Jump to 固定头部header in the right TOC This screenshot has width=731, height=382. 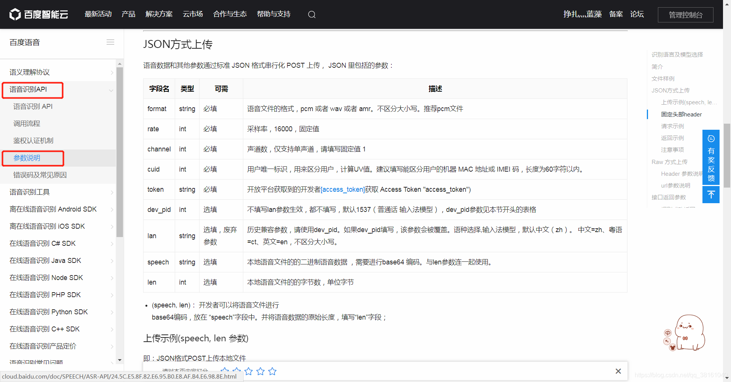tap(682, 114)
